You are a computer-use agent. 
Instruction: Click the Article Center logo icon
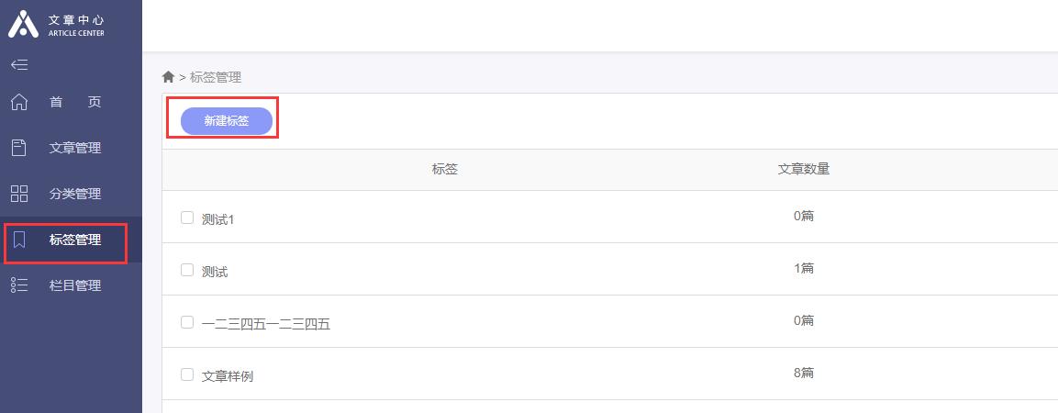coord(23,24)
